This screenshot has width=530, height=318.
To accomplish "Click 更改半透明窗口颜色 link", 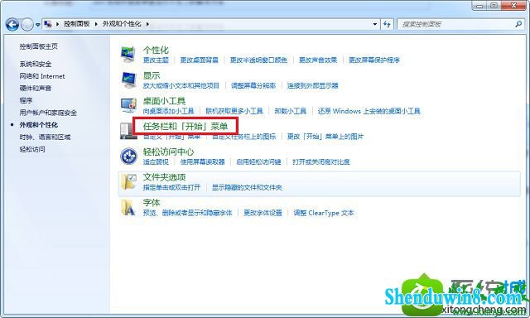I will click(x=258, y=60).
